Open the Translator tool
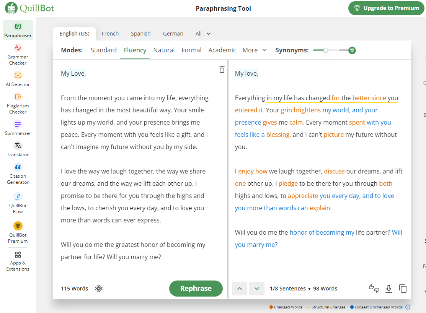The width and height of the screenshot is (426, 313). pyautogui.click(x=18, y=149)
